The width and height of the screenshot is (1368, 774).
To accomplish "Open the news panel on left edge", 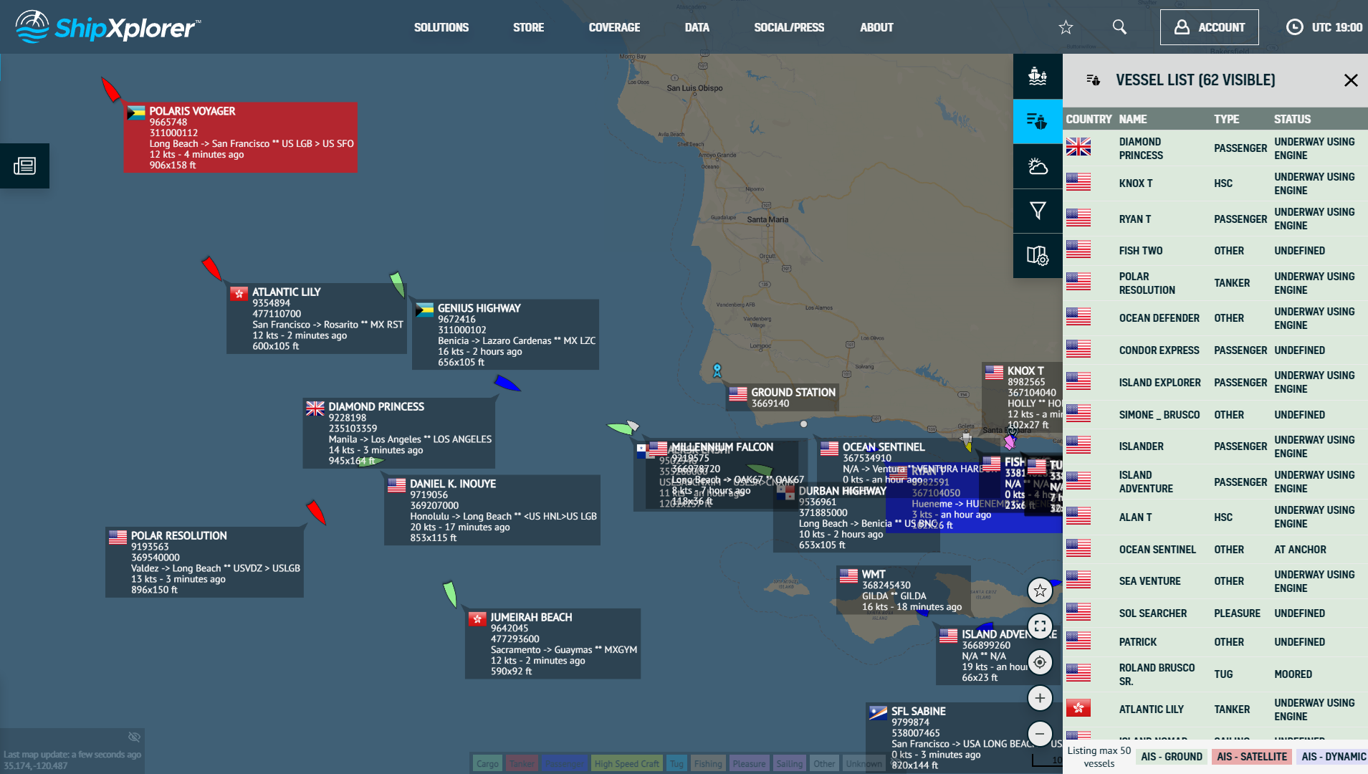I will pos(24,166).
